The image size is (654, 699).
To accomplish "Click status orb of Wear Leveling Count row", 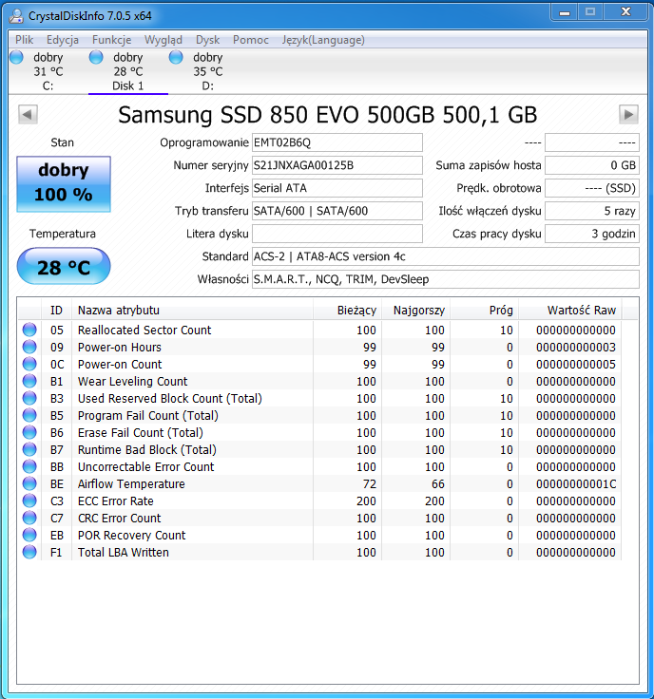I will [x=29, y=381].
